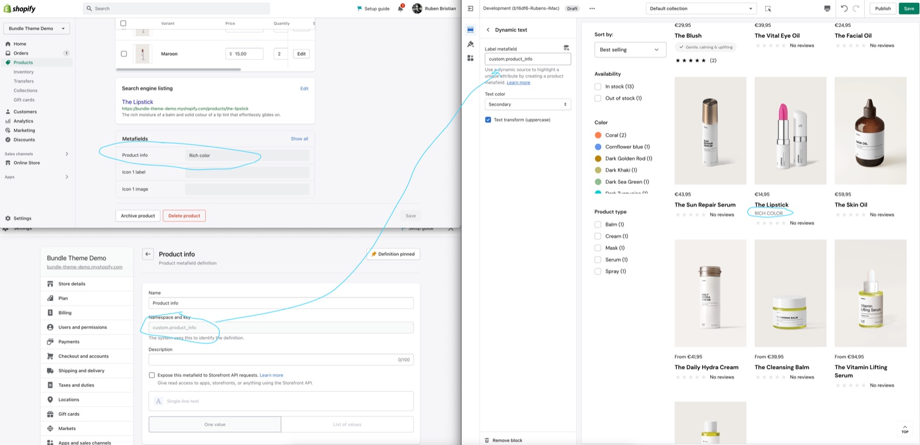Click the Show all metafields link
This screenshot has height=445, width=920.
pos(300,139)
